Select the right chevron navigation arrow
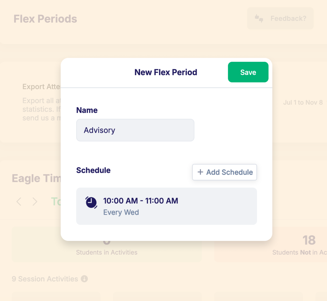 pos(35,202)
